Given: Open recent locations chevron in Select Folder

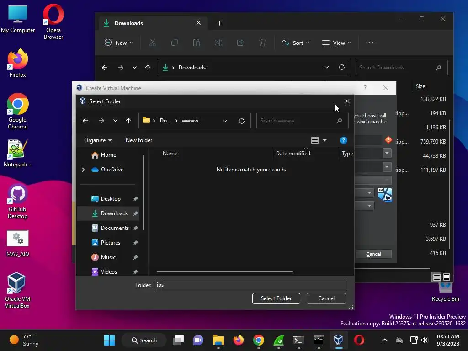Looking at the screenshot, I should click(115, 121).
